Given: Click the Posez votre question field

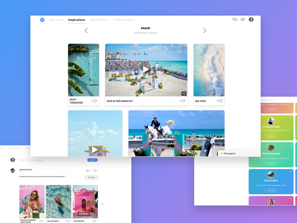Looking at the screenshot, I should pos(32,160).
